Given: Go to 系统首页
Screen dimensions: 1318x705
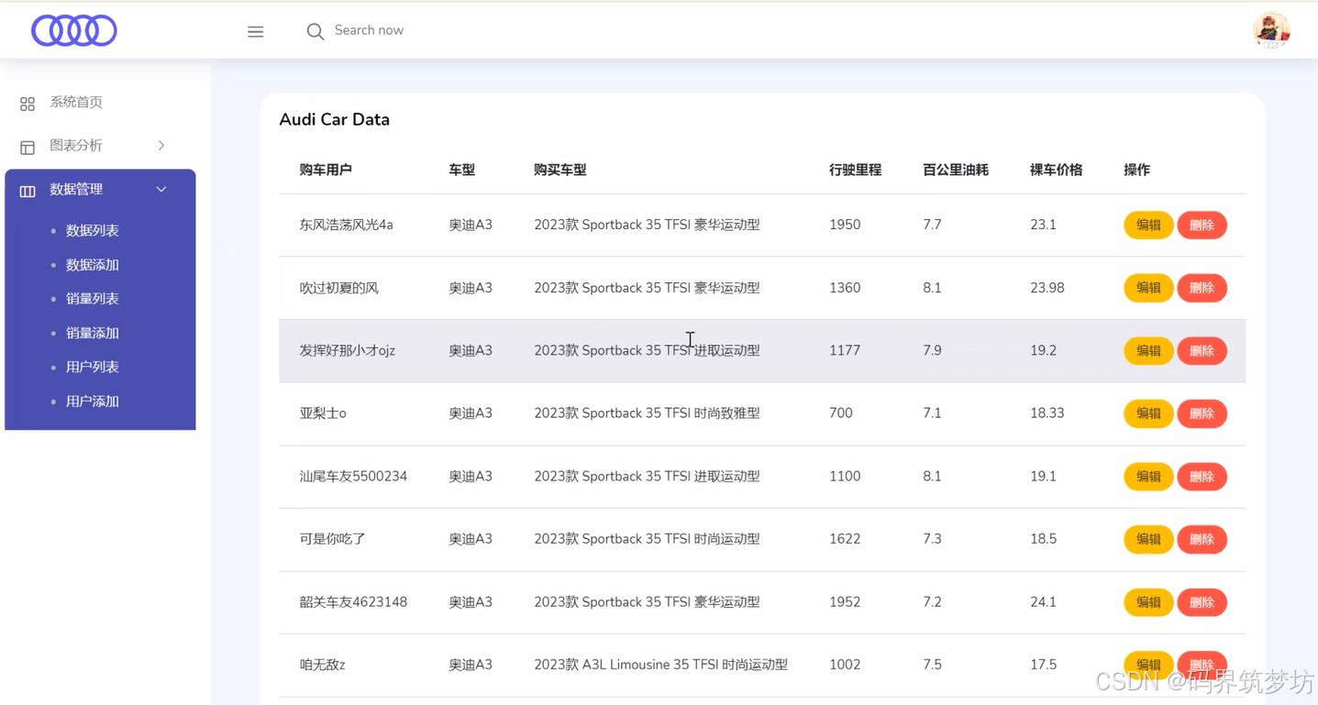Looking at the screenshot, I should (76, 102).
